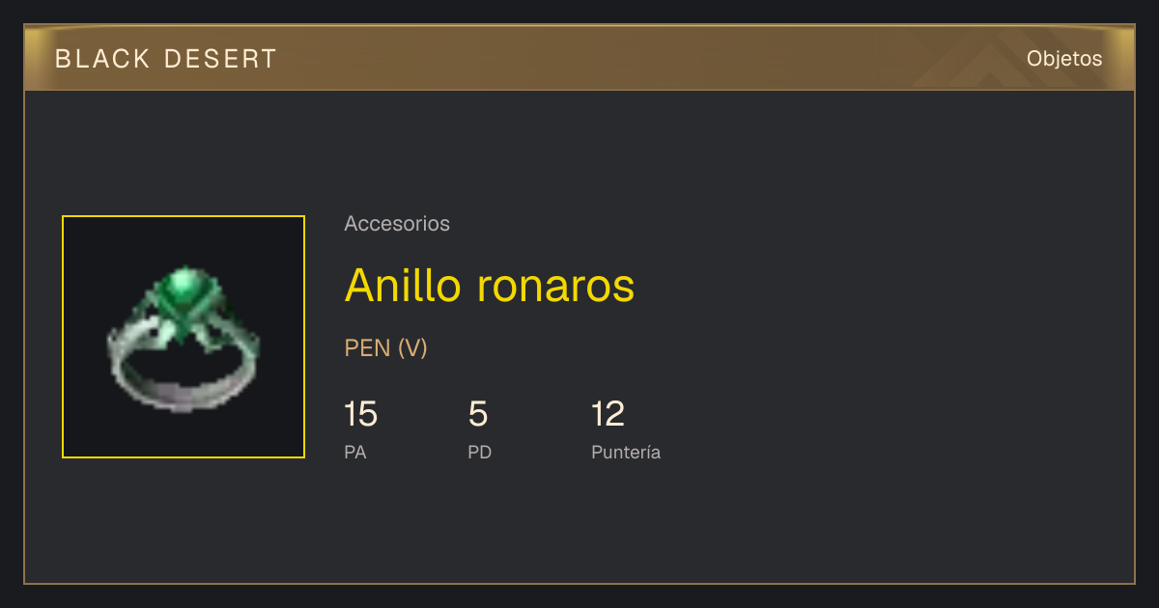This screenshot has width=1159, height=608.
Task: Click the PD stat label
Action: click(480, 453)
